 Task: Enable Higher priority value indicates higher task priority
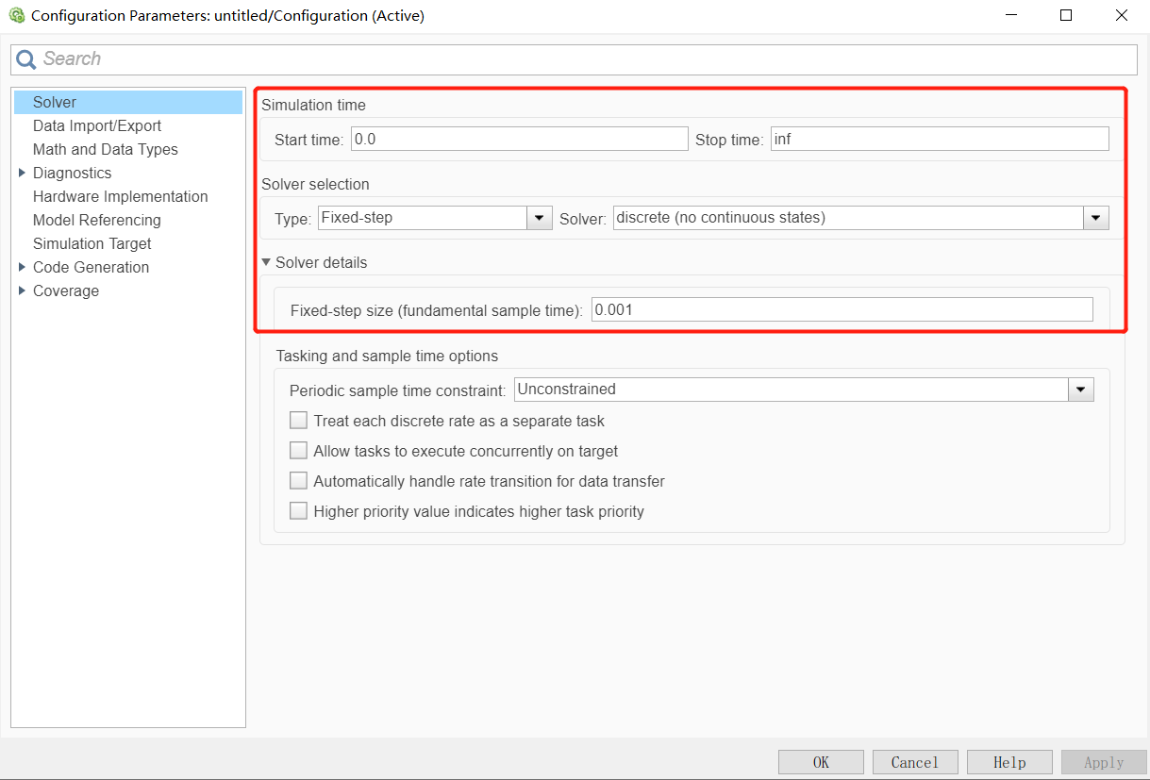pyautogui.click(x=298, y=511)
